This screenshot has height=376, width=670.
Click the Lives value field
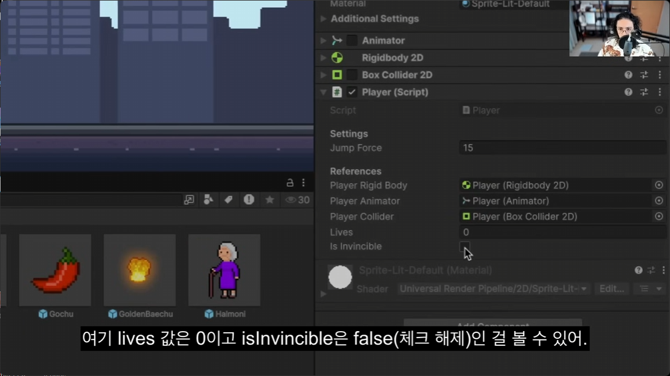click(x=563, y=232)
